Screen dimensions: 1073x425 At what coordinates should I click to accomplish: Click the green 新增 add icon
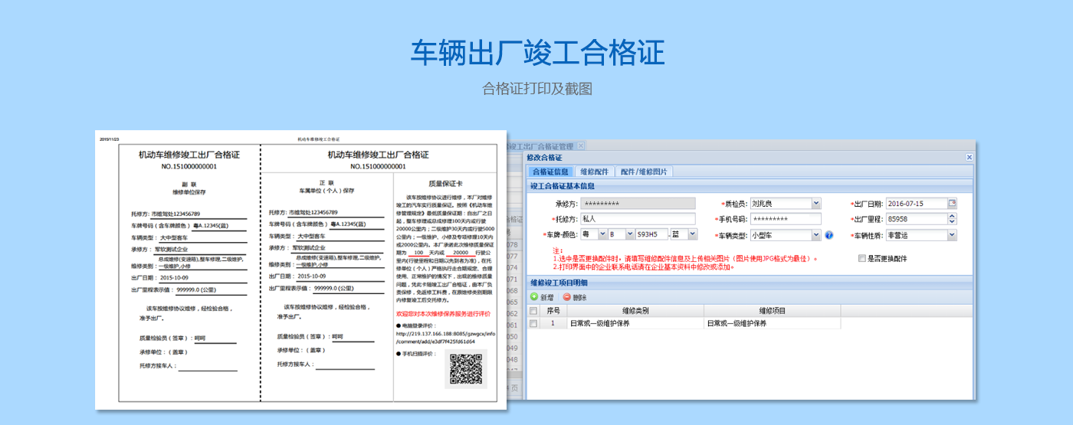[x=534, y=297]
